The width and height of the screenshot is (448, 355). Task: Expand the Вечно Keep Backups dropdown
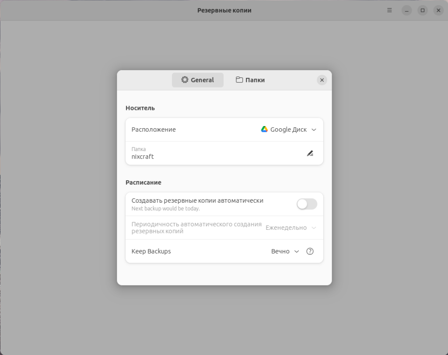[x=285, y=251]
